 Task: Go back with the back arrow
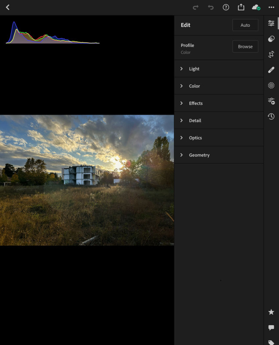pyautogui.click(x=8, y=7)
